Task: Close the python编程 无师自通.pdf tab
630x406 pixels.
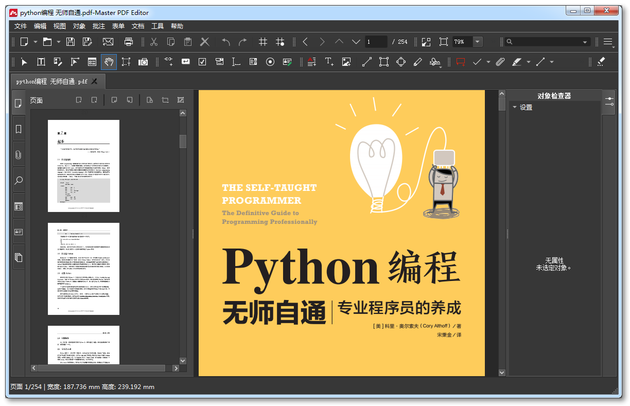Action: pos(95,81)
